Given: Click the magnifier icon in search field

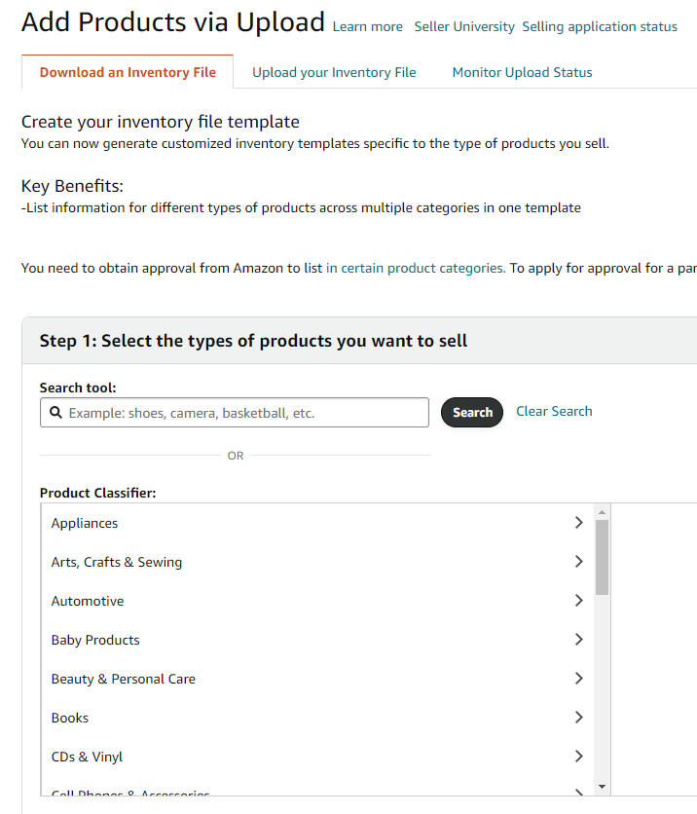Looking at the screenshot, I should 55,413.
